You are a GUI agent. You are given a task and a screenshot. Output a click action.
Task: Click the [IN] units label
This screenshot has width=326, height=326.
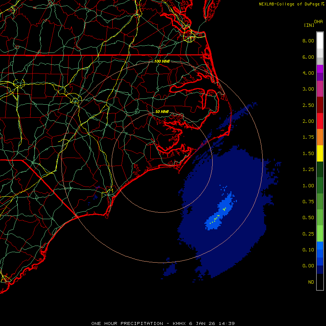(x=309, y=25)
